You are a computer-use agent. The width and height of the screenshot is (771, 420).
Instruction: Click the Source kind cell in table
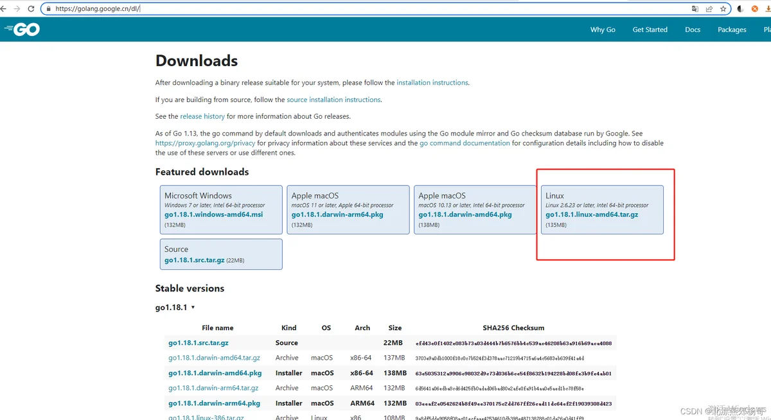(x=287, y=343)
